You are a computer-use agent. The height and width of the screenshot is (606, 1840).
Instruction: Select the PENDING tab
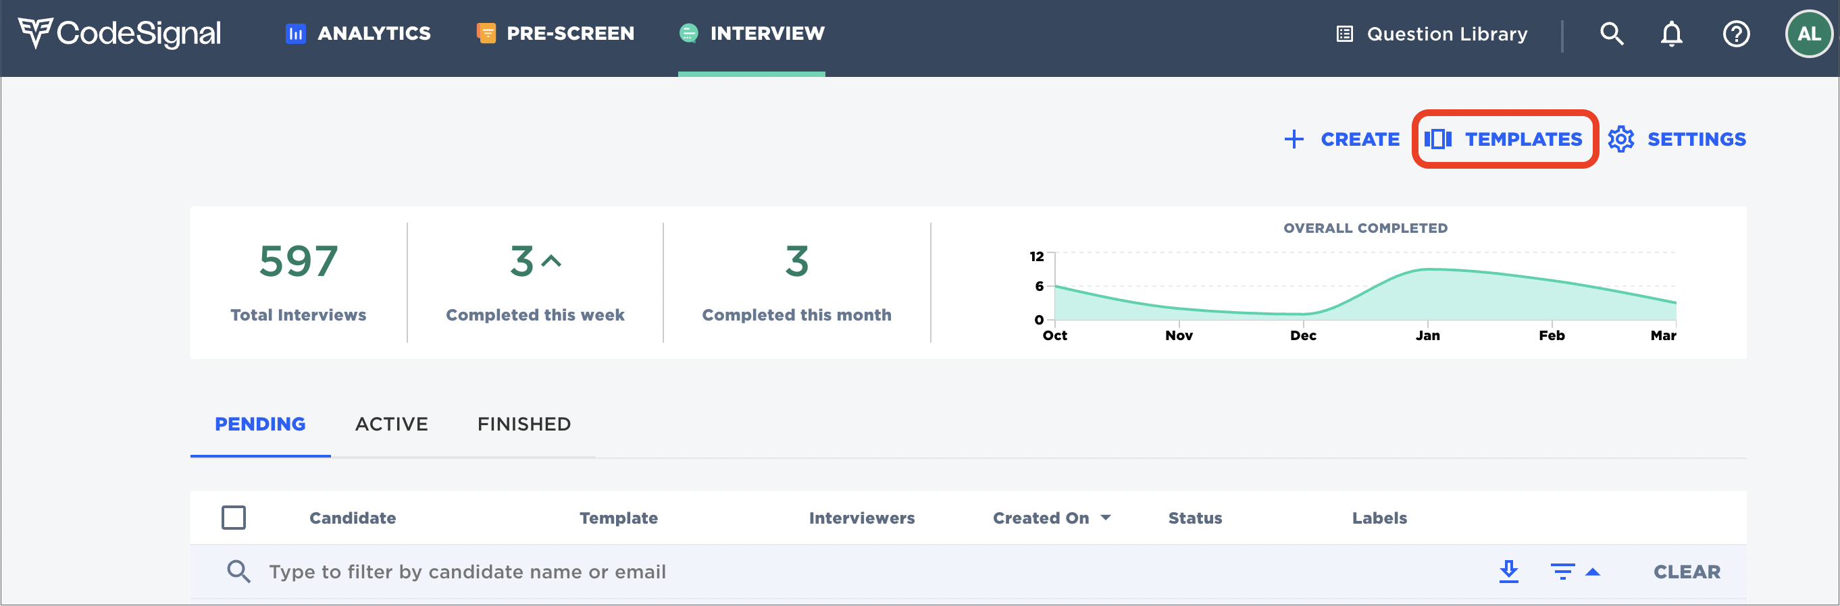point(260,424)
